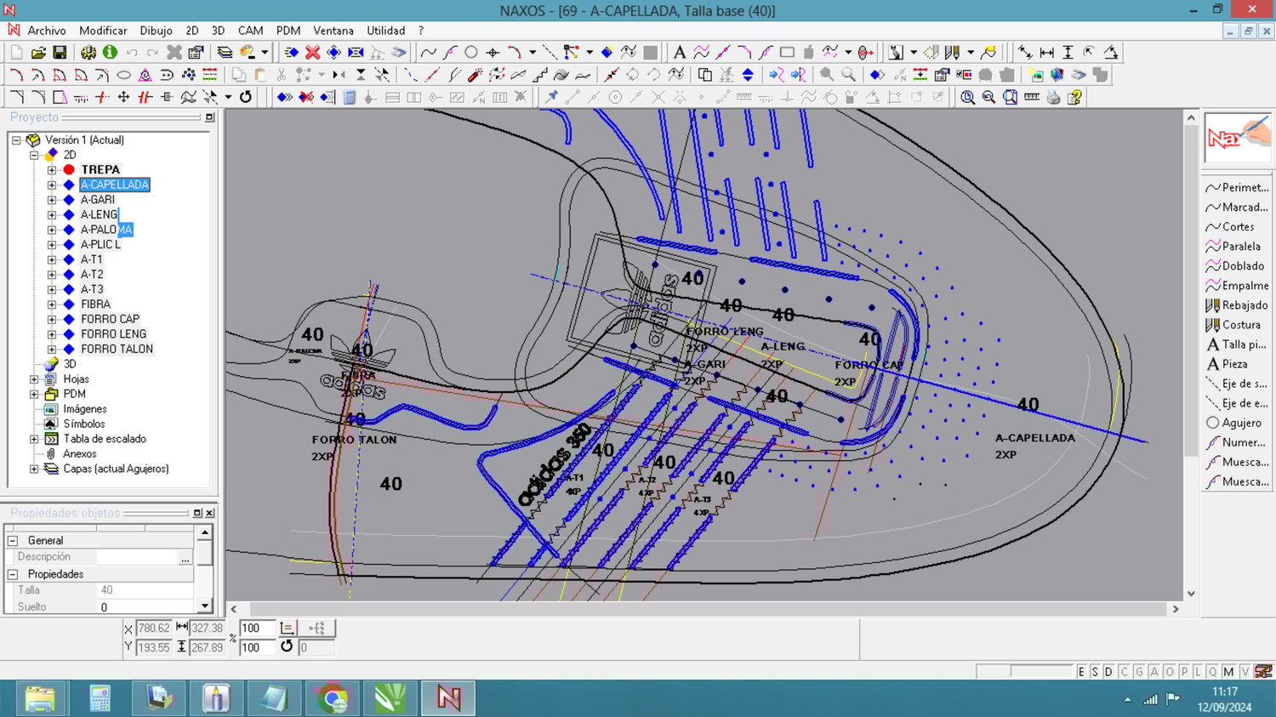Open the calculator app in taskbar
This screenshot has width=1276, height=717.
tap(100, 698)
